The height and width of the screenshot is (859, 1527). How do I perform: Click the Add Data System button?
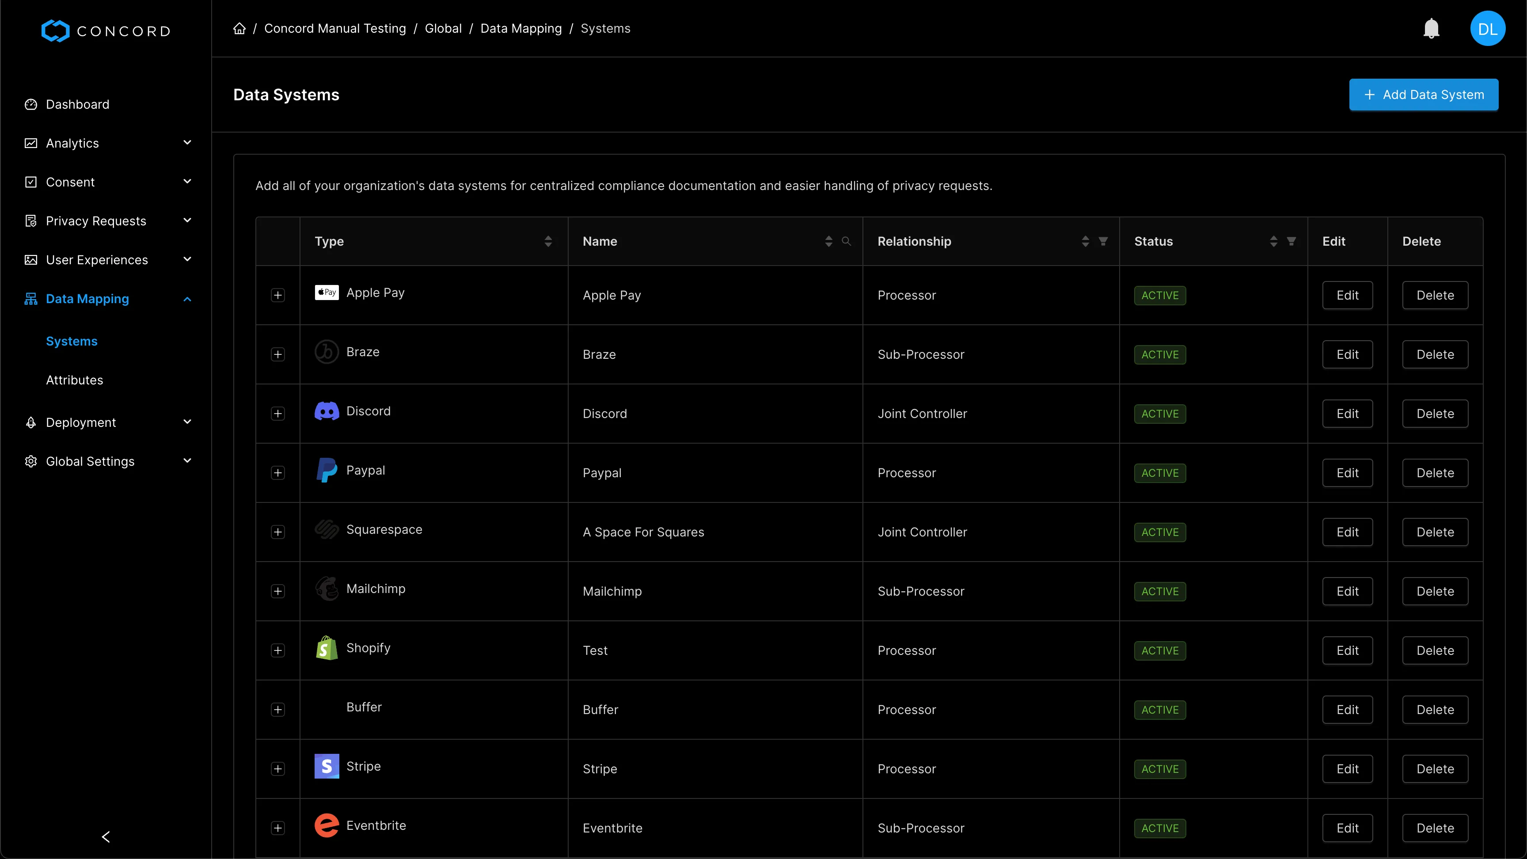pos(1424,94)
